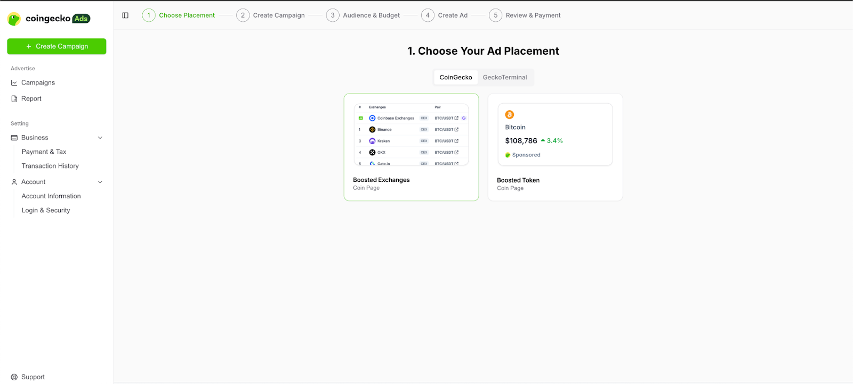Open Transaction History page
Screen dimensions: 853x384
[50, 166]
